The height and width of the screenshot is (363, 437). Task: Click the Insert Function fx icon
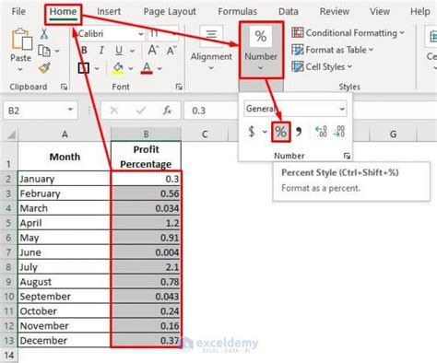click(167, 111)
